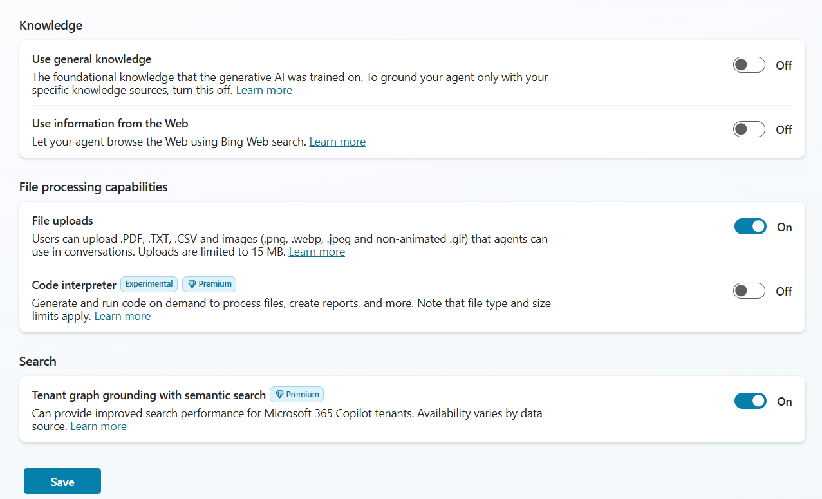Enable the Code interpreter switch
822x499 pixels.
tap(749, 291)
